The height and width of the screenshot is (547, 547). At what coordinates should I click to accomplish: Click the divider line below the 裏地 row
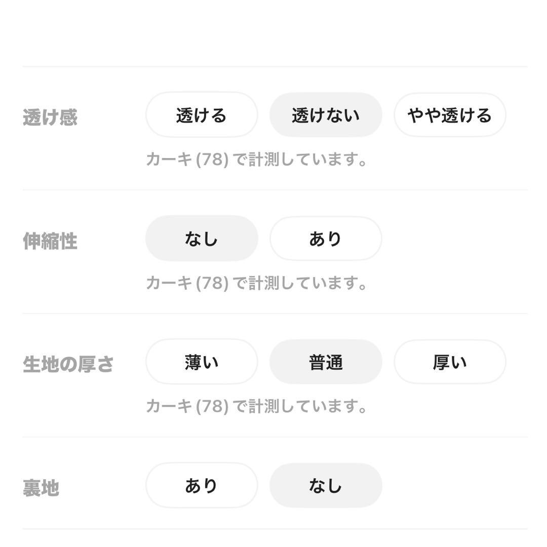tap(275, 529)
